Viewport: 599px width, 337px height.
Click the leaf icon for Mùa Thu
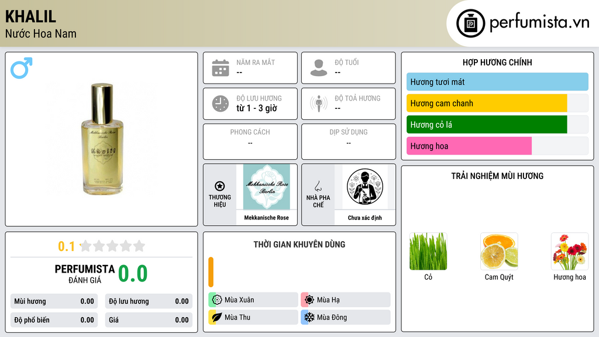(x=217, y=317)
